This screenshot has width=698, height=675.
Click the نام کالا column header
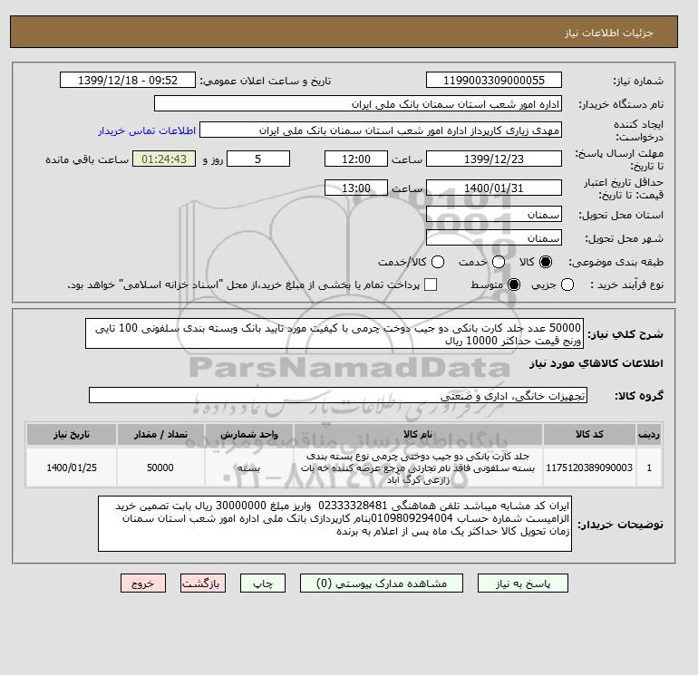[418, 434]
